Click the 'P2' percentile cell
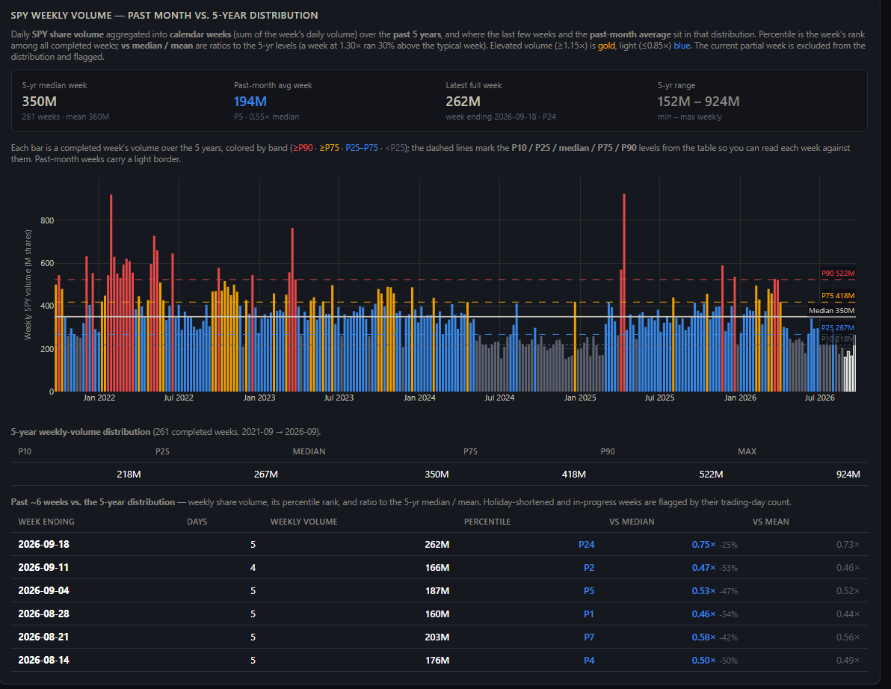Screen dimensions: 891x689 point(589,568)
